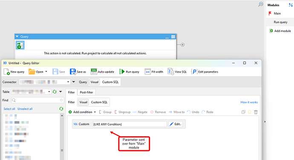294x160 pixels.
Task: Negate the selected condition
Action: pos(140,112)
